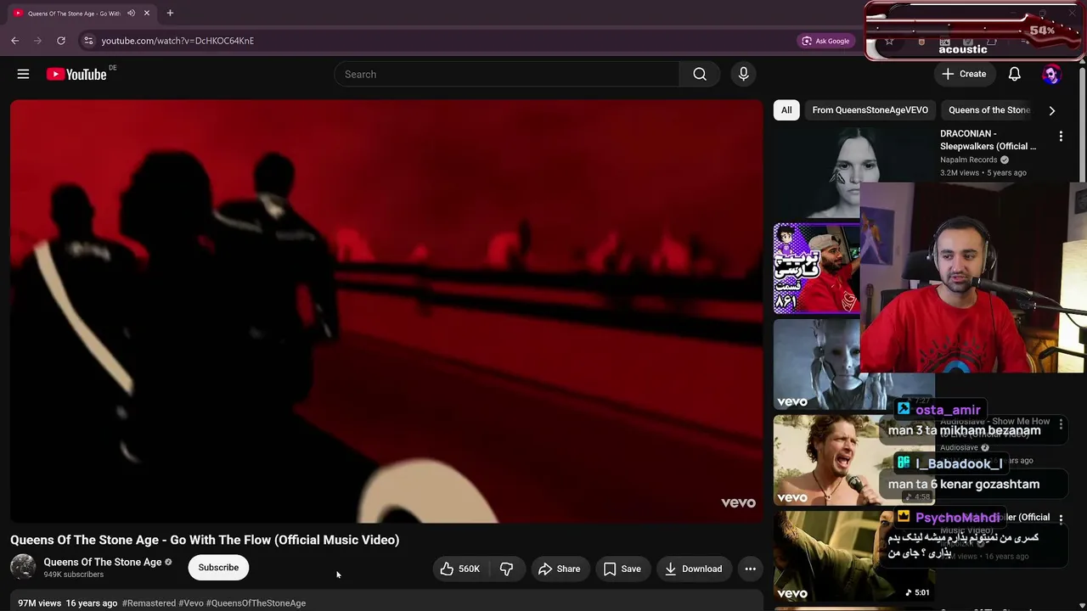Viewport: 1087px width, 611px height.
Task: Go back in browser history
Action: (15, 40)
